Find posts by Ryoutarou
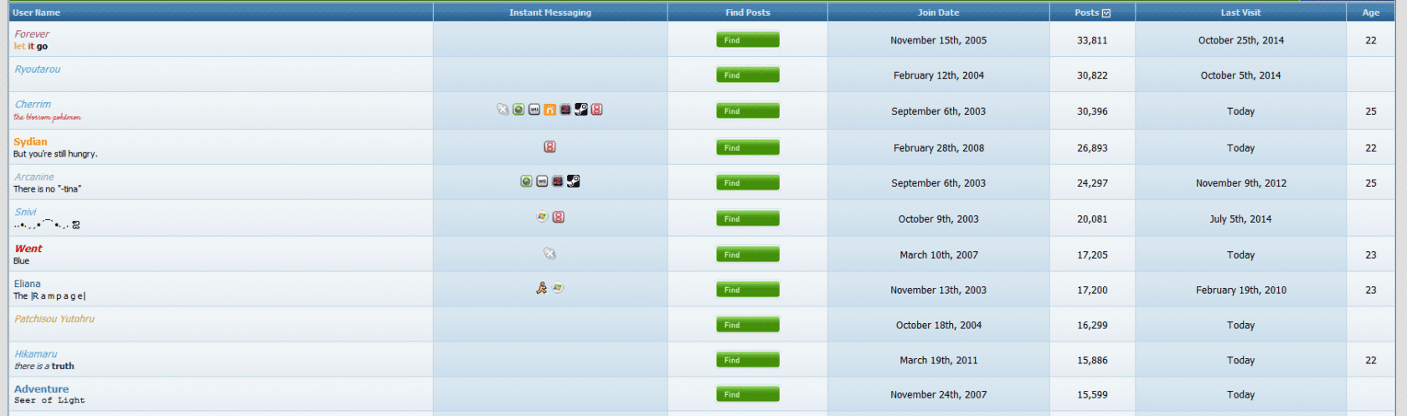The image size is (1407, 416). click(748, 75)
